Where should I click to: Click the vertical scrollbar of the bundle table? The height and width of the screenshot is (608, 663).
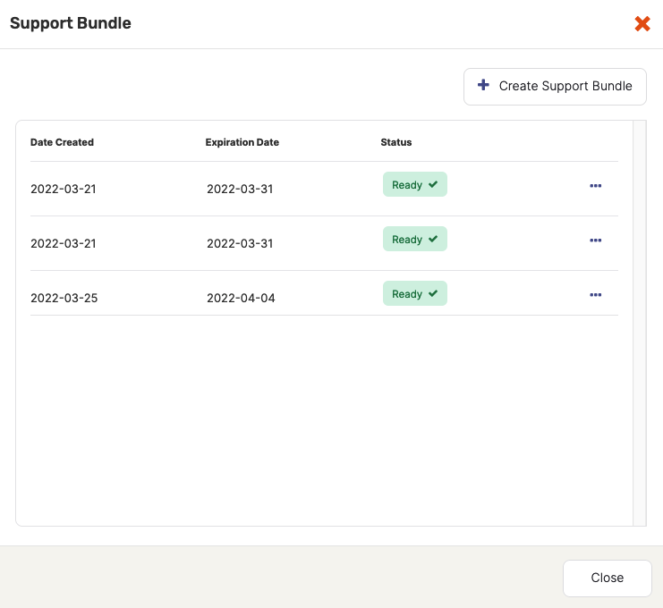639,322
